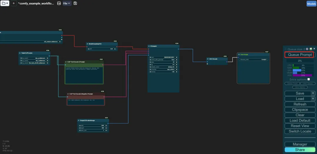Viewport: 317px width, 154px height.
Task: Click the Clear button
Action: tap(300, 115)
